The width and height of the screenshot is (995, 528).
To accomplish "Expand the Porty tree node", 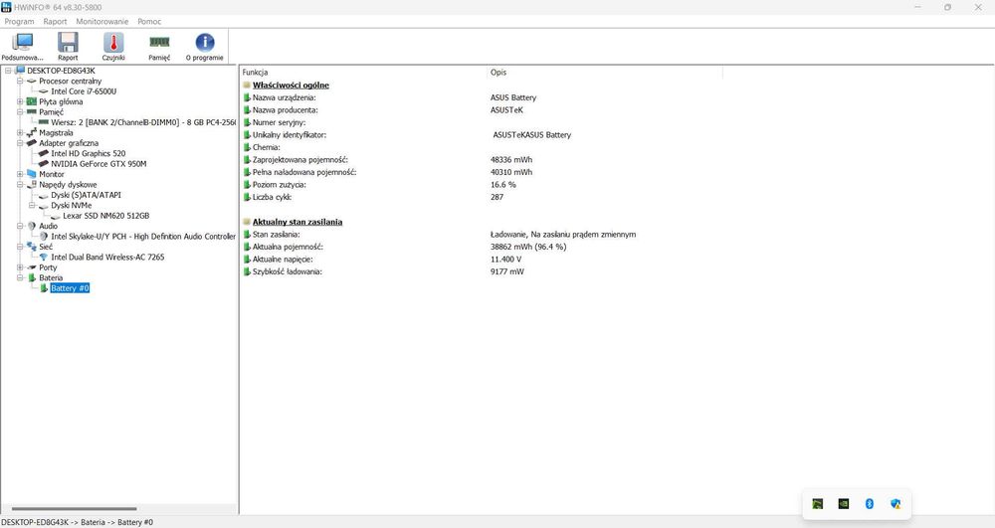I will pyautogui.click(x=20, y=267).
